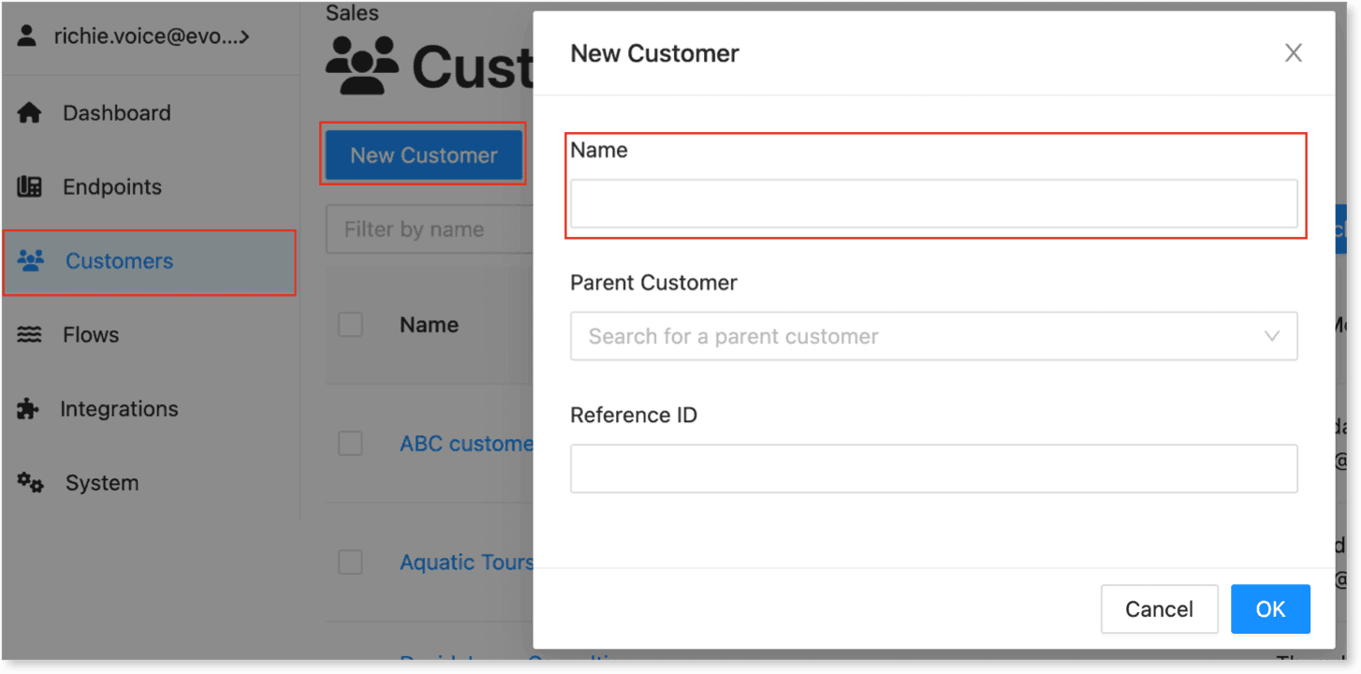Viewport: 1361px width, 674px height.
Task: Open Search for a parent customer combo box
Action: coord(933,336)
